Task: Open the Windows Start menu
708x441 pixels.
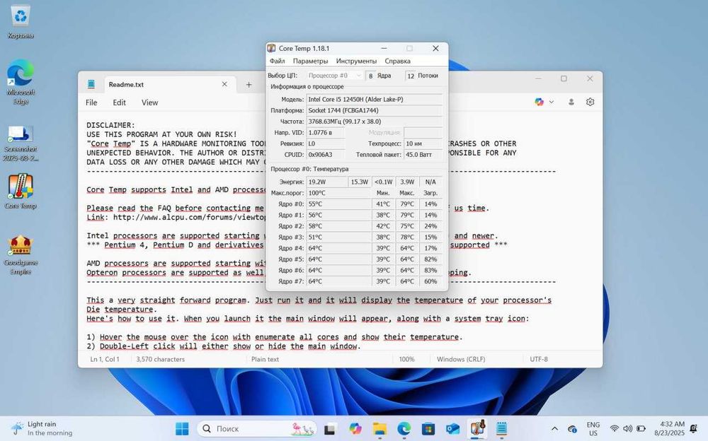Action: click(182, 428)
